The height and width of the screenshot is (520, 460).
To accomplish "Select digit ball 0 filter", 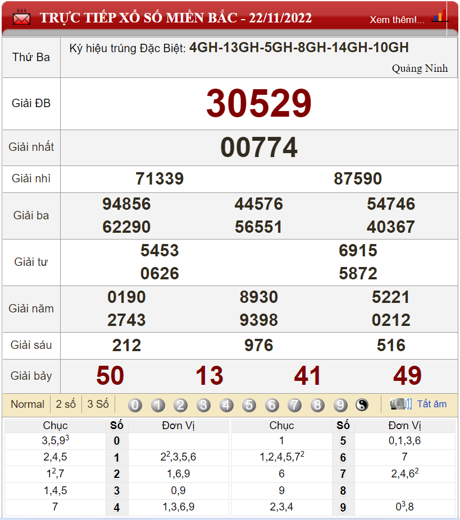I will click(135, 405).
